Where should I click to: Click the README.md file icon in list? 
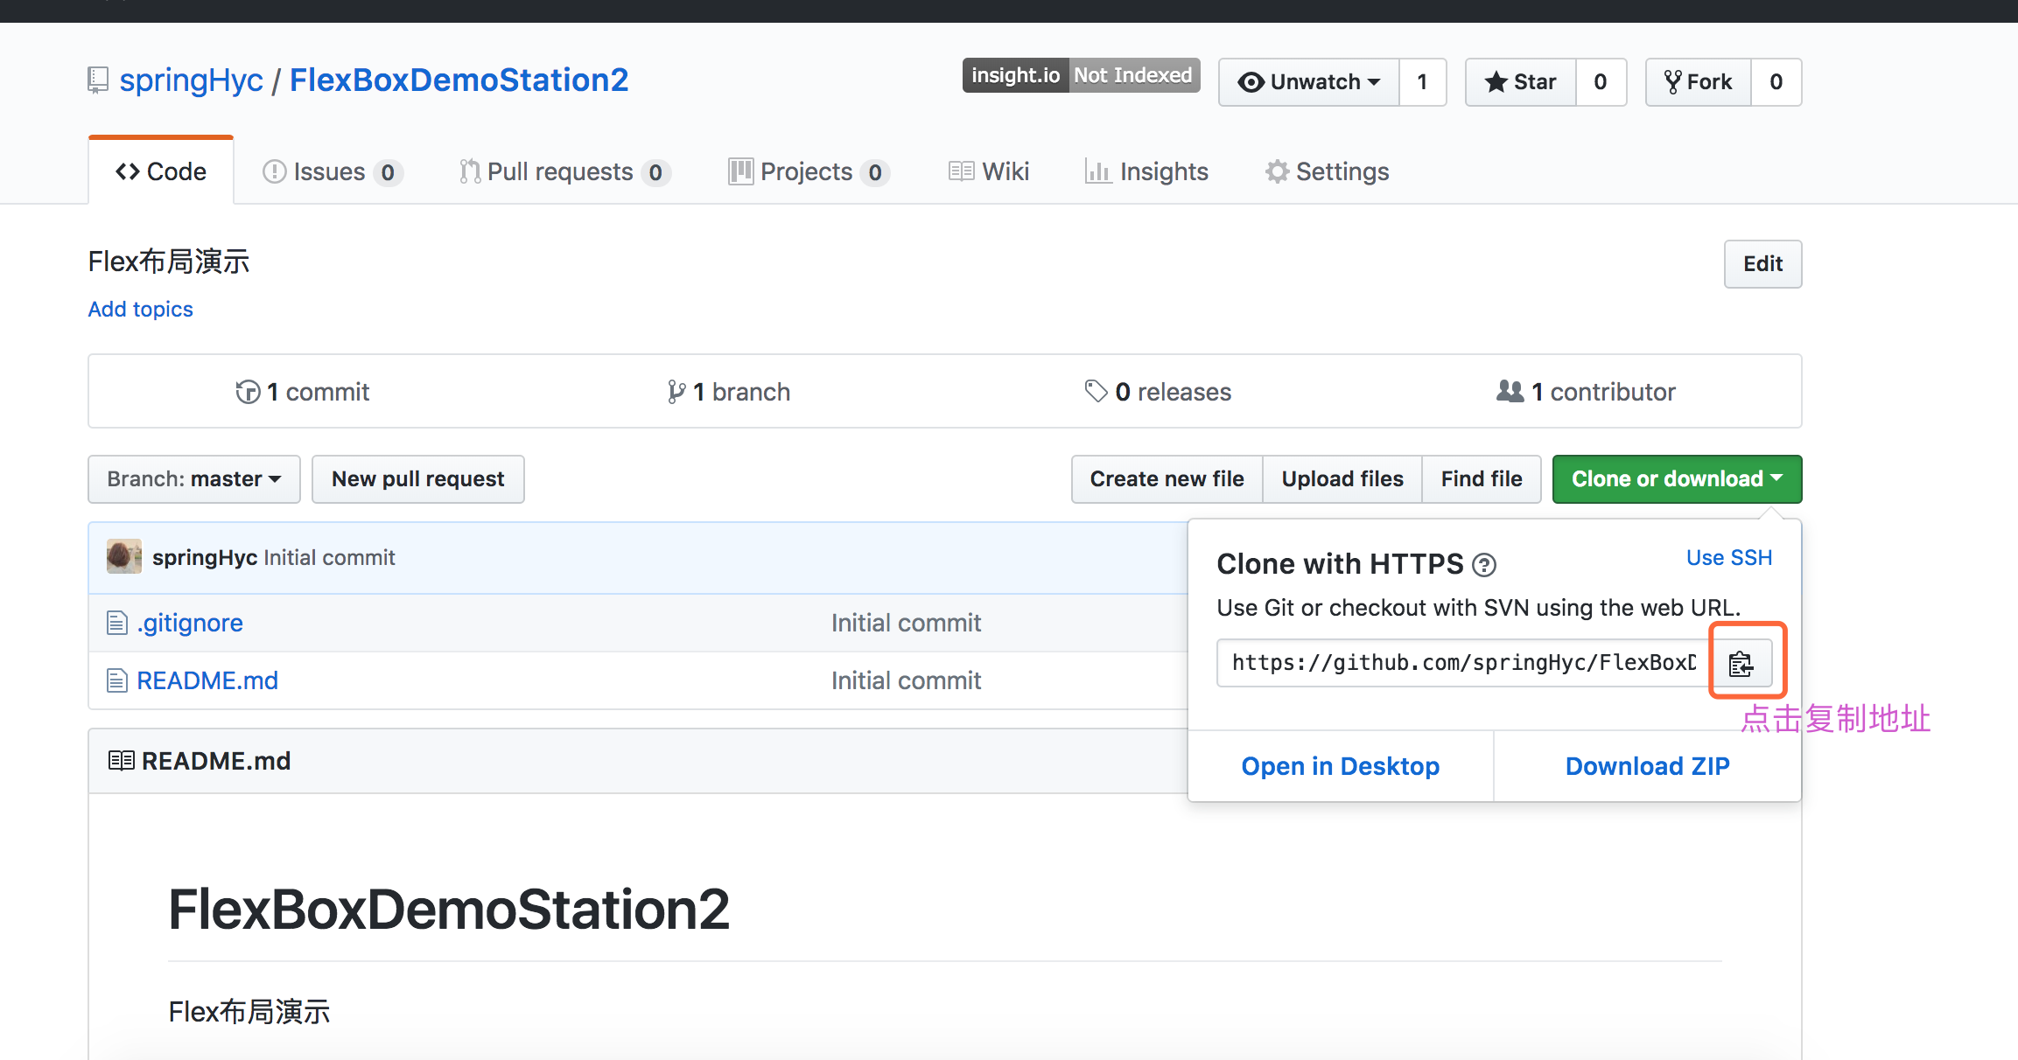pyautogui.click(x=116, y=680)
